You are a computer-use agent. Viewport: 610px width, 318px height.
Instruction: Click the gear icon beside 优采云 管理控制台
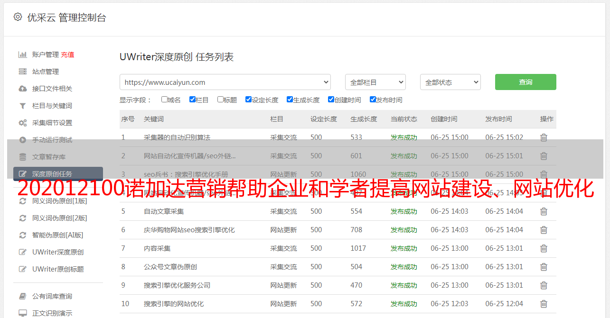18,17
